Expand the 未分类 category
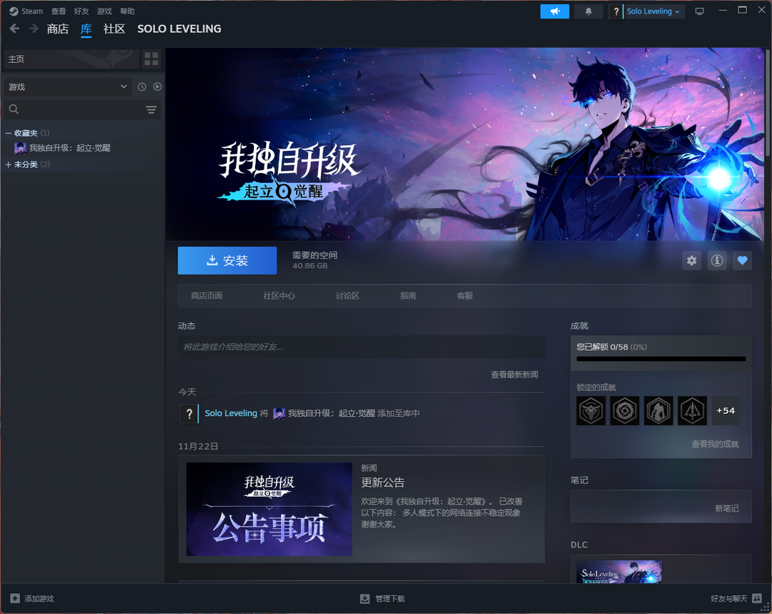The image size is (772, 614). [x=9, y=164]
